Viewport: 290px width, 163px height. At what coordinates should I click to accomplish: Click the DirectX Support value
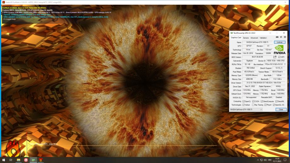(x=279, y=68)
